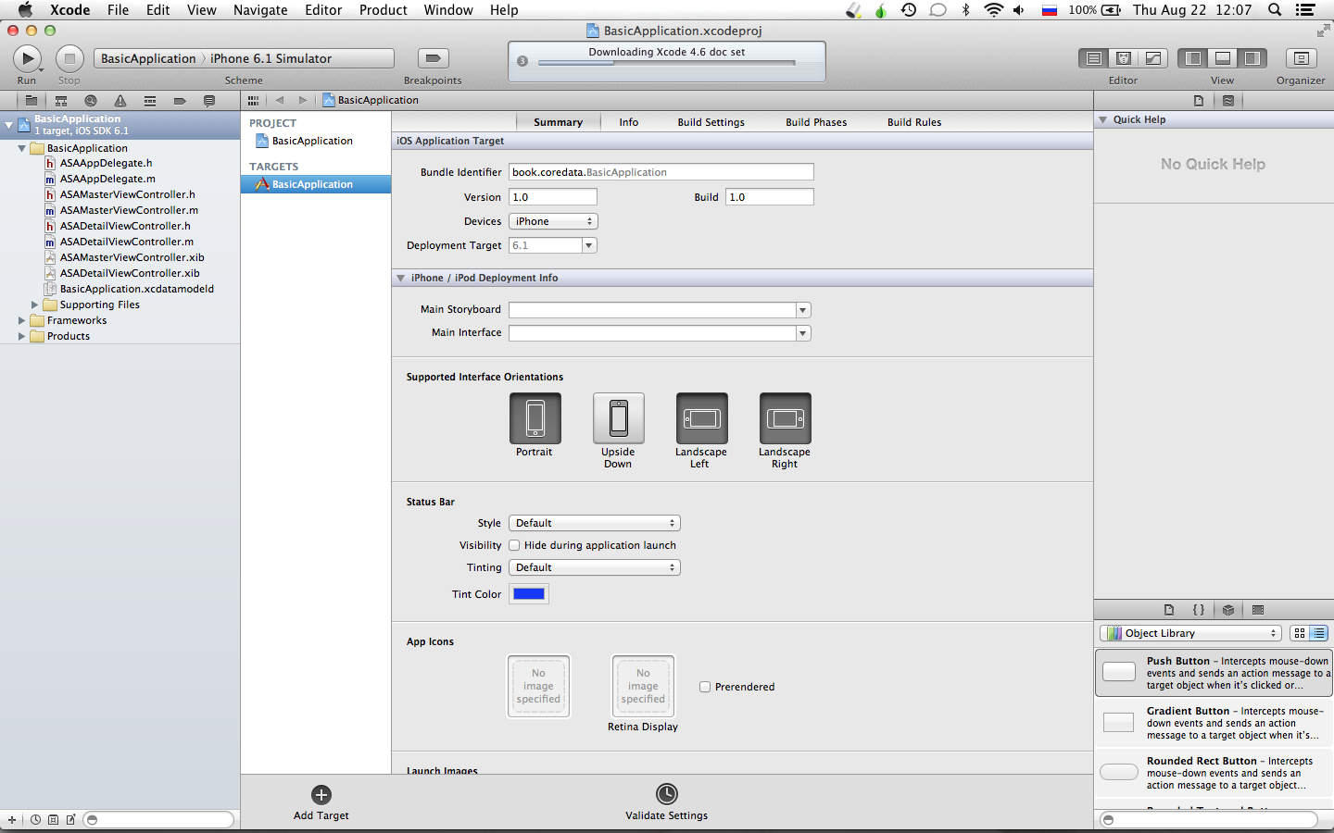Show the Media library icon
This screenshot has height=833, width=1334.
1258,610
